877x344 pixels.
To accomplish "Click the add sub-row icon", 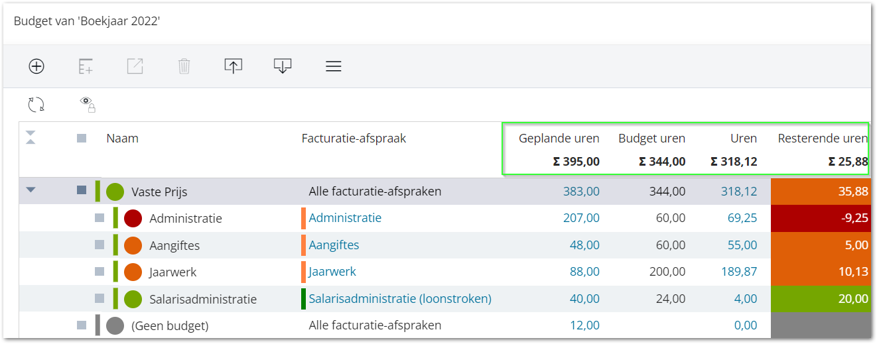I will pyautogui.click(x=86, y=66).
